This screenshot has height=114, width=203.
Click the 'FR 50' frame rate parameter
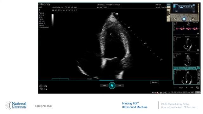tap(41, 19)
